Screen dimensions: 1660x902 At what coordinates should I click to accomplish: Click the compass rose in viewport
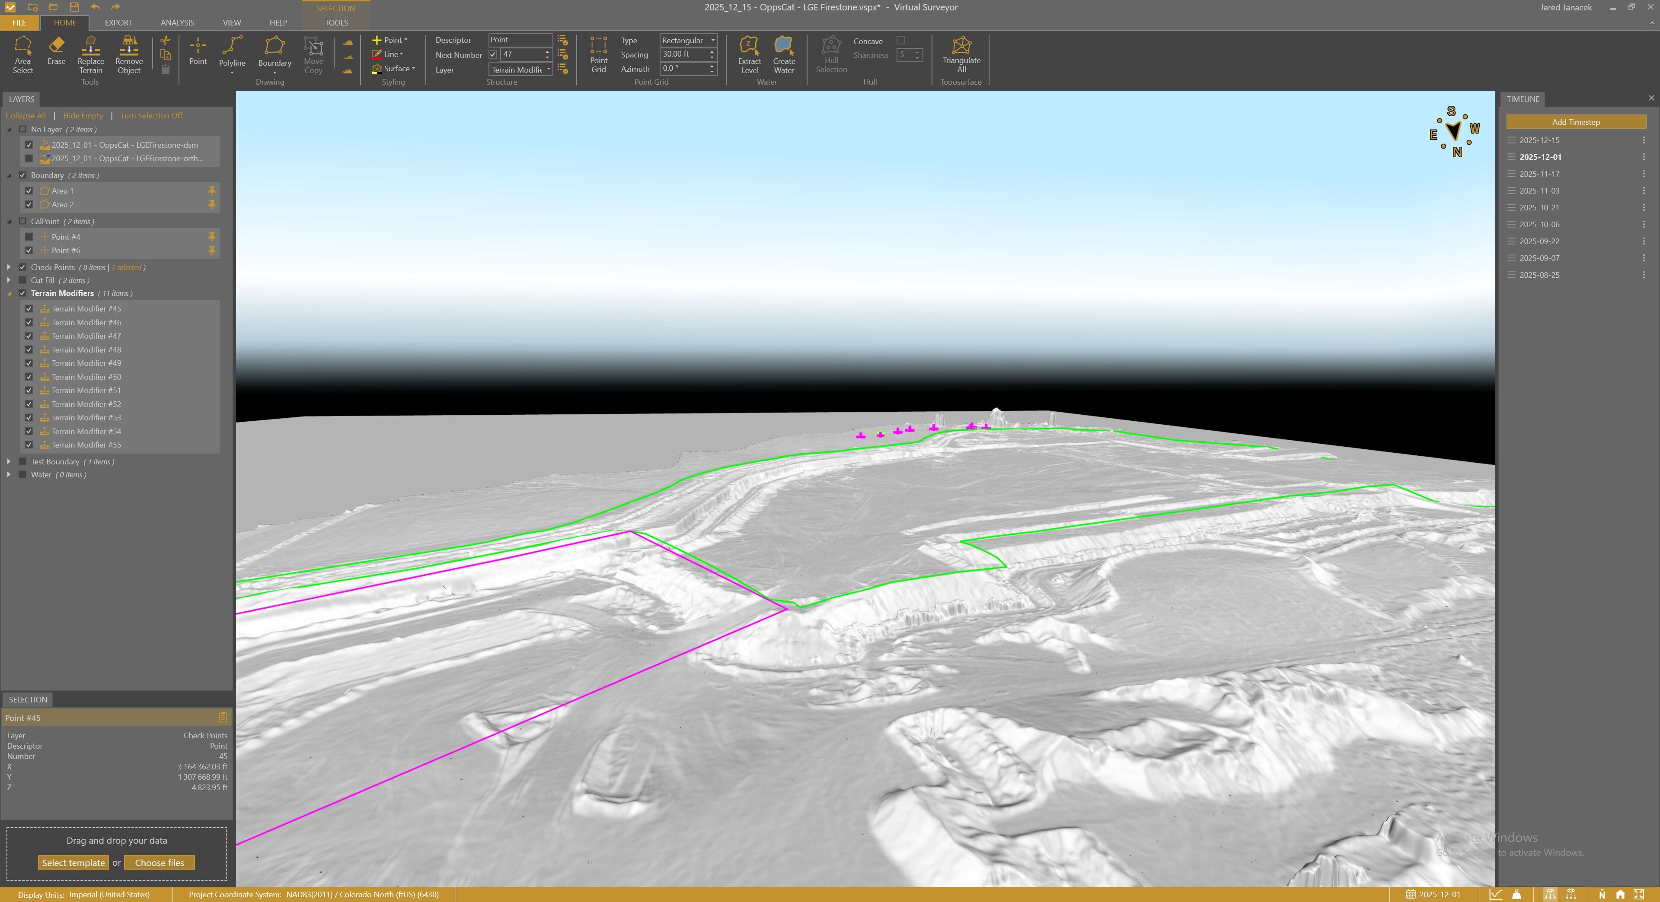click(x=1454, y=131)
